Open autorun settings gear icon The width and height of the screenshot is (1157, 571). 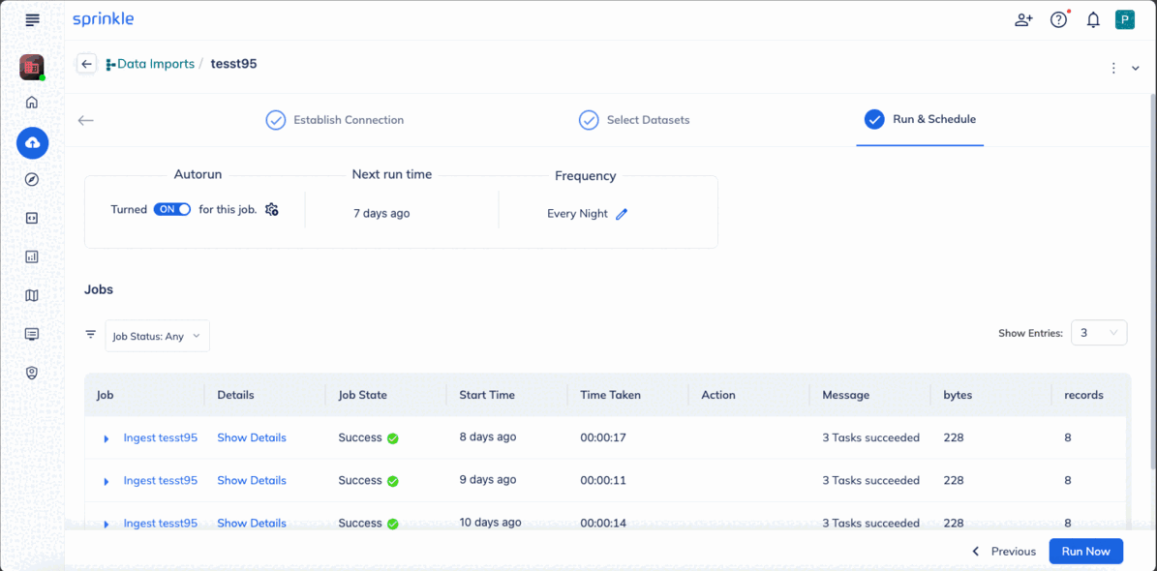(271, 209)
